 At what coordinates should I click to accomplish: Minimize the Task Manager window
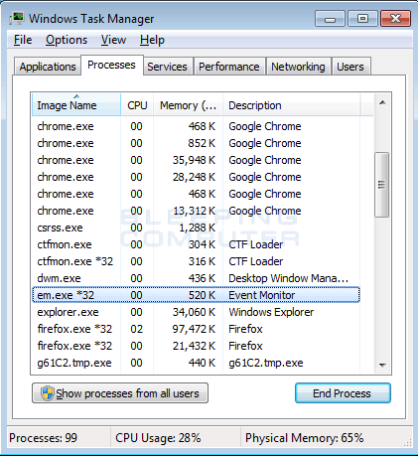(330, 19)
